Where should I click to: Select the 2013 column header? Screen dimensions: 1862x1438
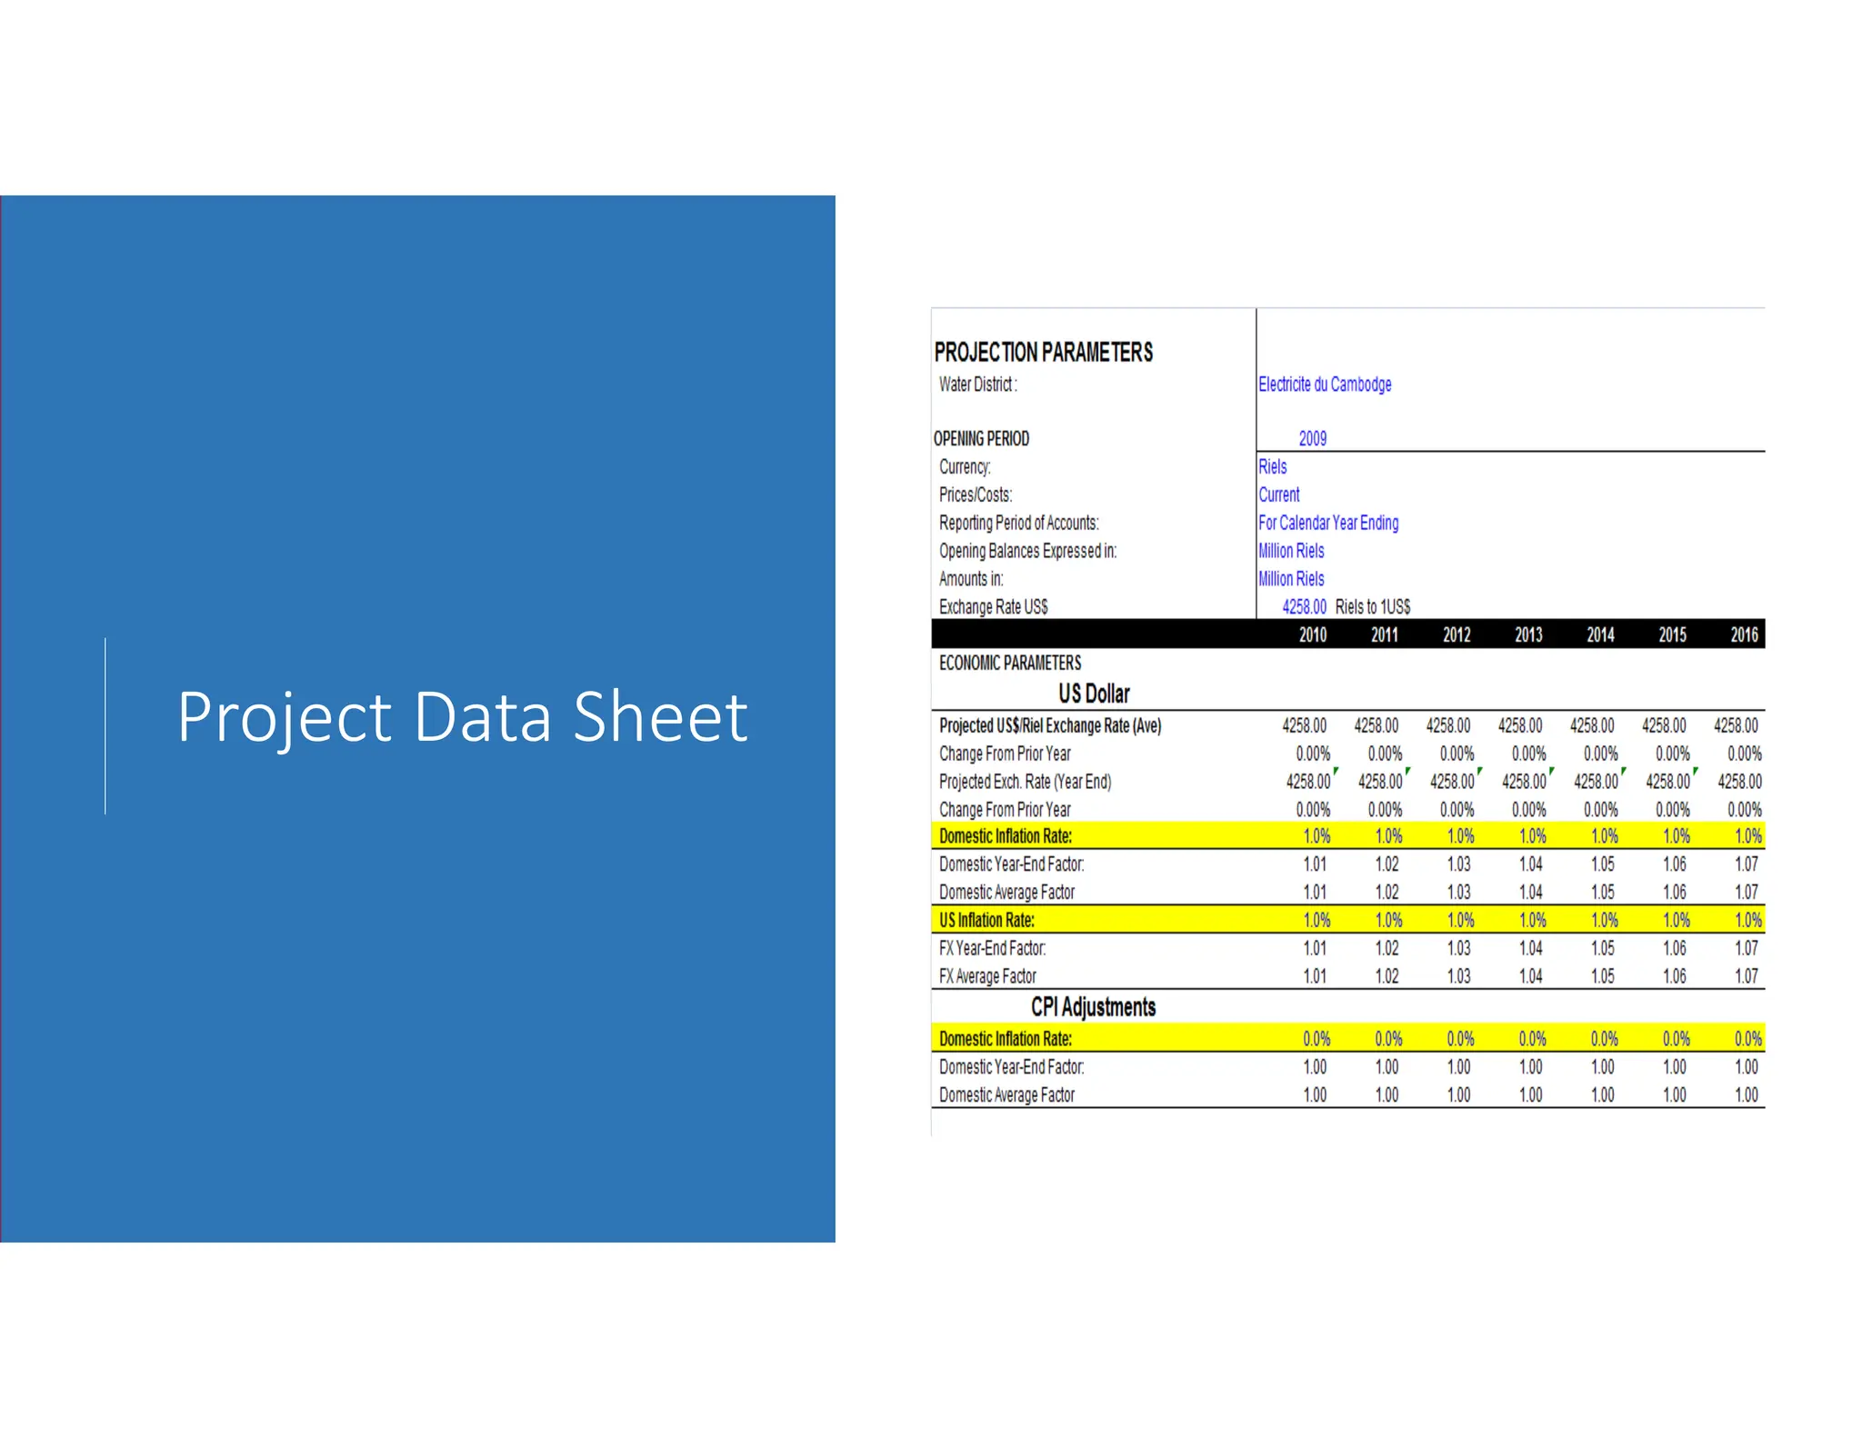[1528, 635]
